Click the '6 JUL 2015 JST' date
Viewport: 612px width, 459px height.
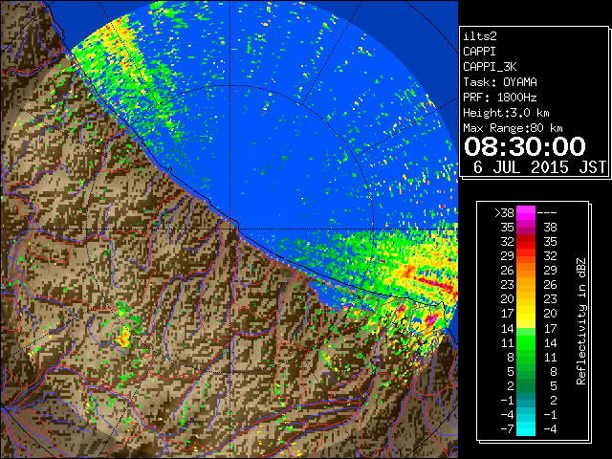click(x=539, y=167)
